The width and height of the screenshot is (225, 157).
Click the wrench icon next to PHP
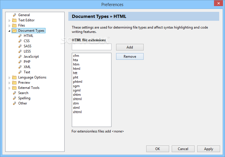[x=20, y=62]
